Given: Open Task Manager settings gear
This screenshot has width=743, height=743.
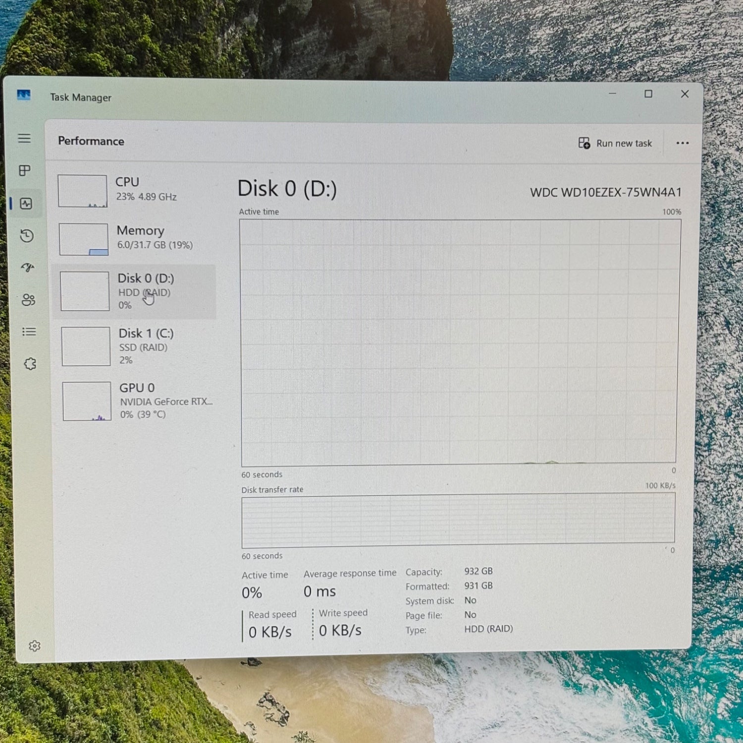Looking at the screenshot, I should pos(35,646).
